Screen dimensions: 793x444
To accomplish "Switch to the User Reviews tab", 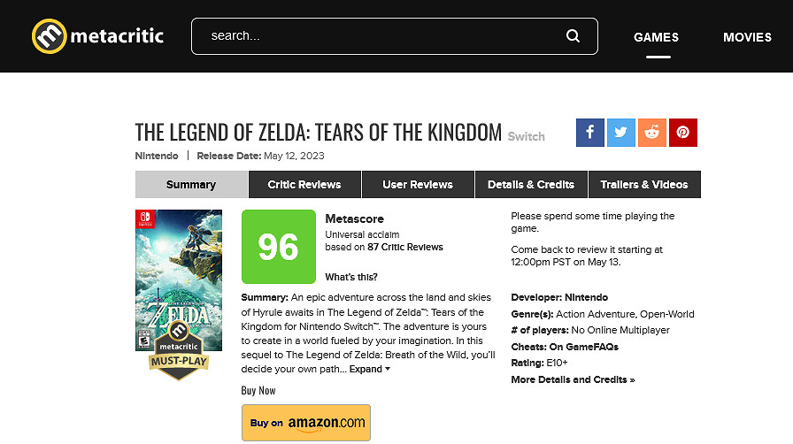I will click(418, 185).
